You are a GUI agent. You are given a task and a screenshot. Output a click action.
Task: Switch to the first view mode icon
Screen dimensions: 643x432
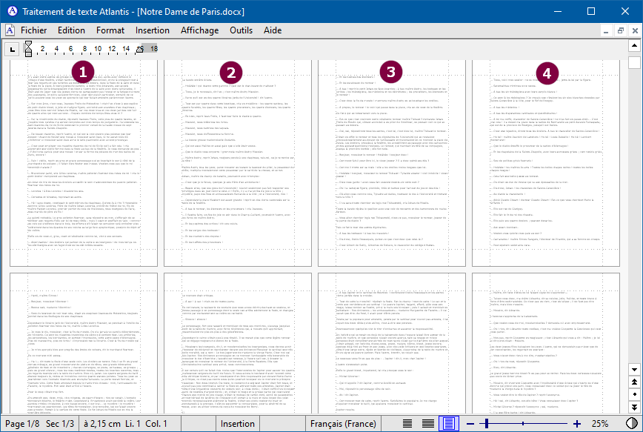point(407,423)
